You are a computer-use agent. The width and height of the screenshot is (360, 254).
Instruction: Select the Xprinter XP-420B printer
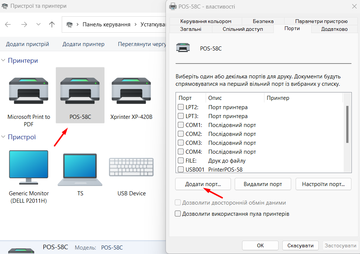[x=131, y=90]
